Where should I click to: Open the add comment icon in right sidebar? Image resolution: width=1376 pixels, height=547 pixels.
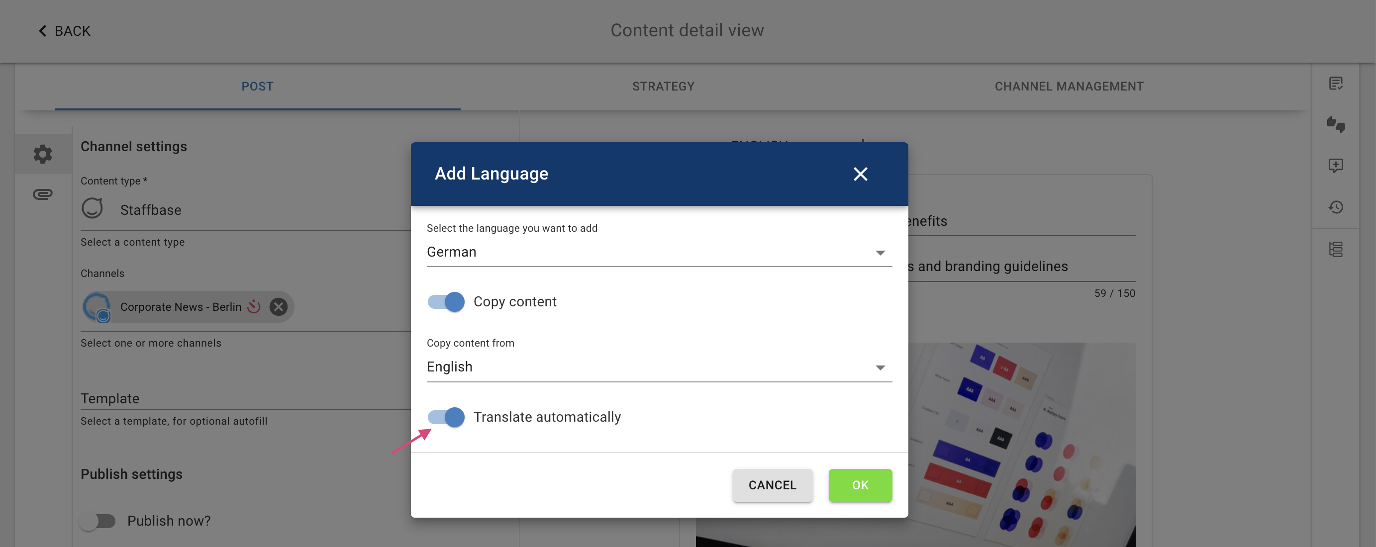pyautogui.click(x=1336, y=166)
